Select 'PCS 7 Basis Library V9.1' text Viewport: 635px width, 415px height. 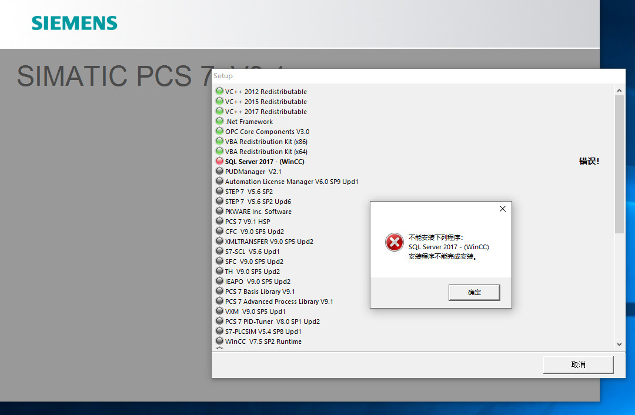tap(260, 292)
